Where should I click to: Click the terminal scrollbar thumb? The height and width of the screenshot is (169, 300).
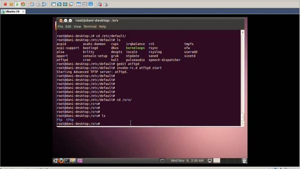coord(242,117)
